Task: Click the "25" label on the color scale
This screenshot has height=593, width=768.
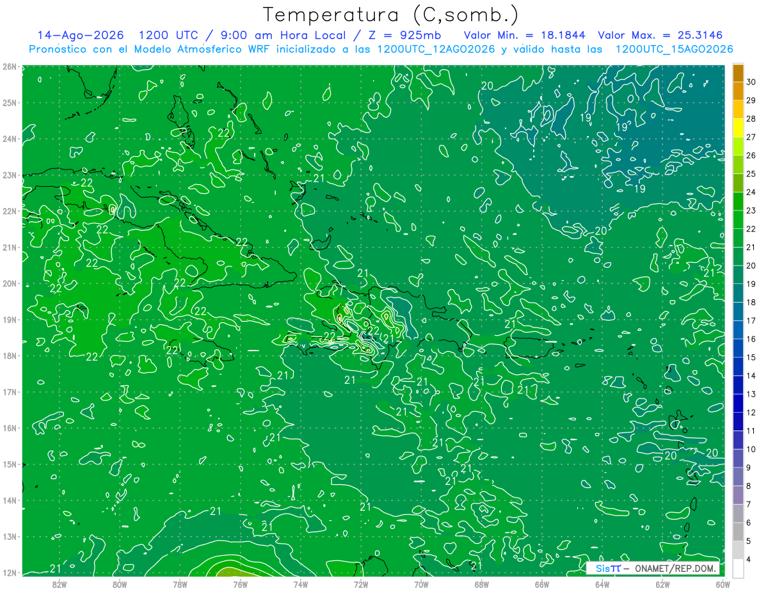Action: pos(751,174)
